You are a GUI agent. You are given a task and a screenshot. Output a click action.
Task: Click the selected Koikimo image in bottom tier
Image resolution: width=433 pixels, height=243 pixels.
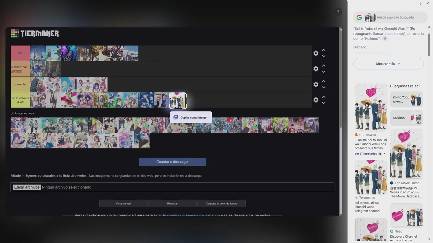178,100
